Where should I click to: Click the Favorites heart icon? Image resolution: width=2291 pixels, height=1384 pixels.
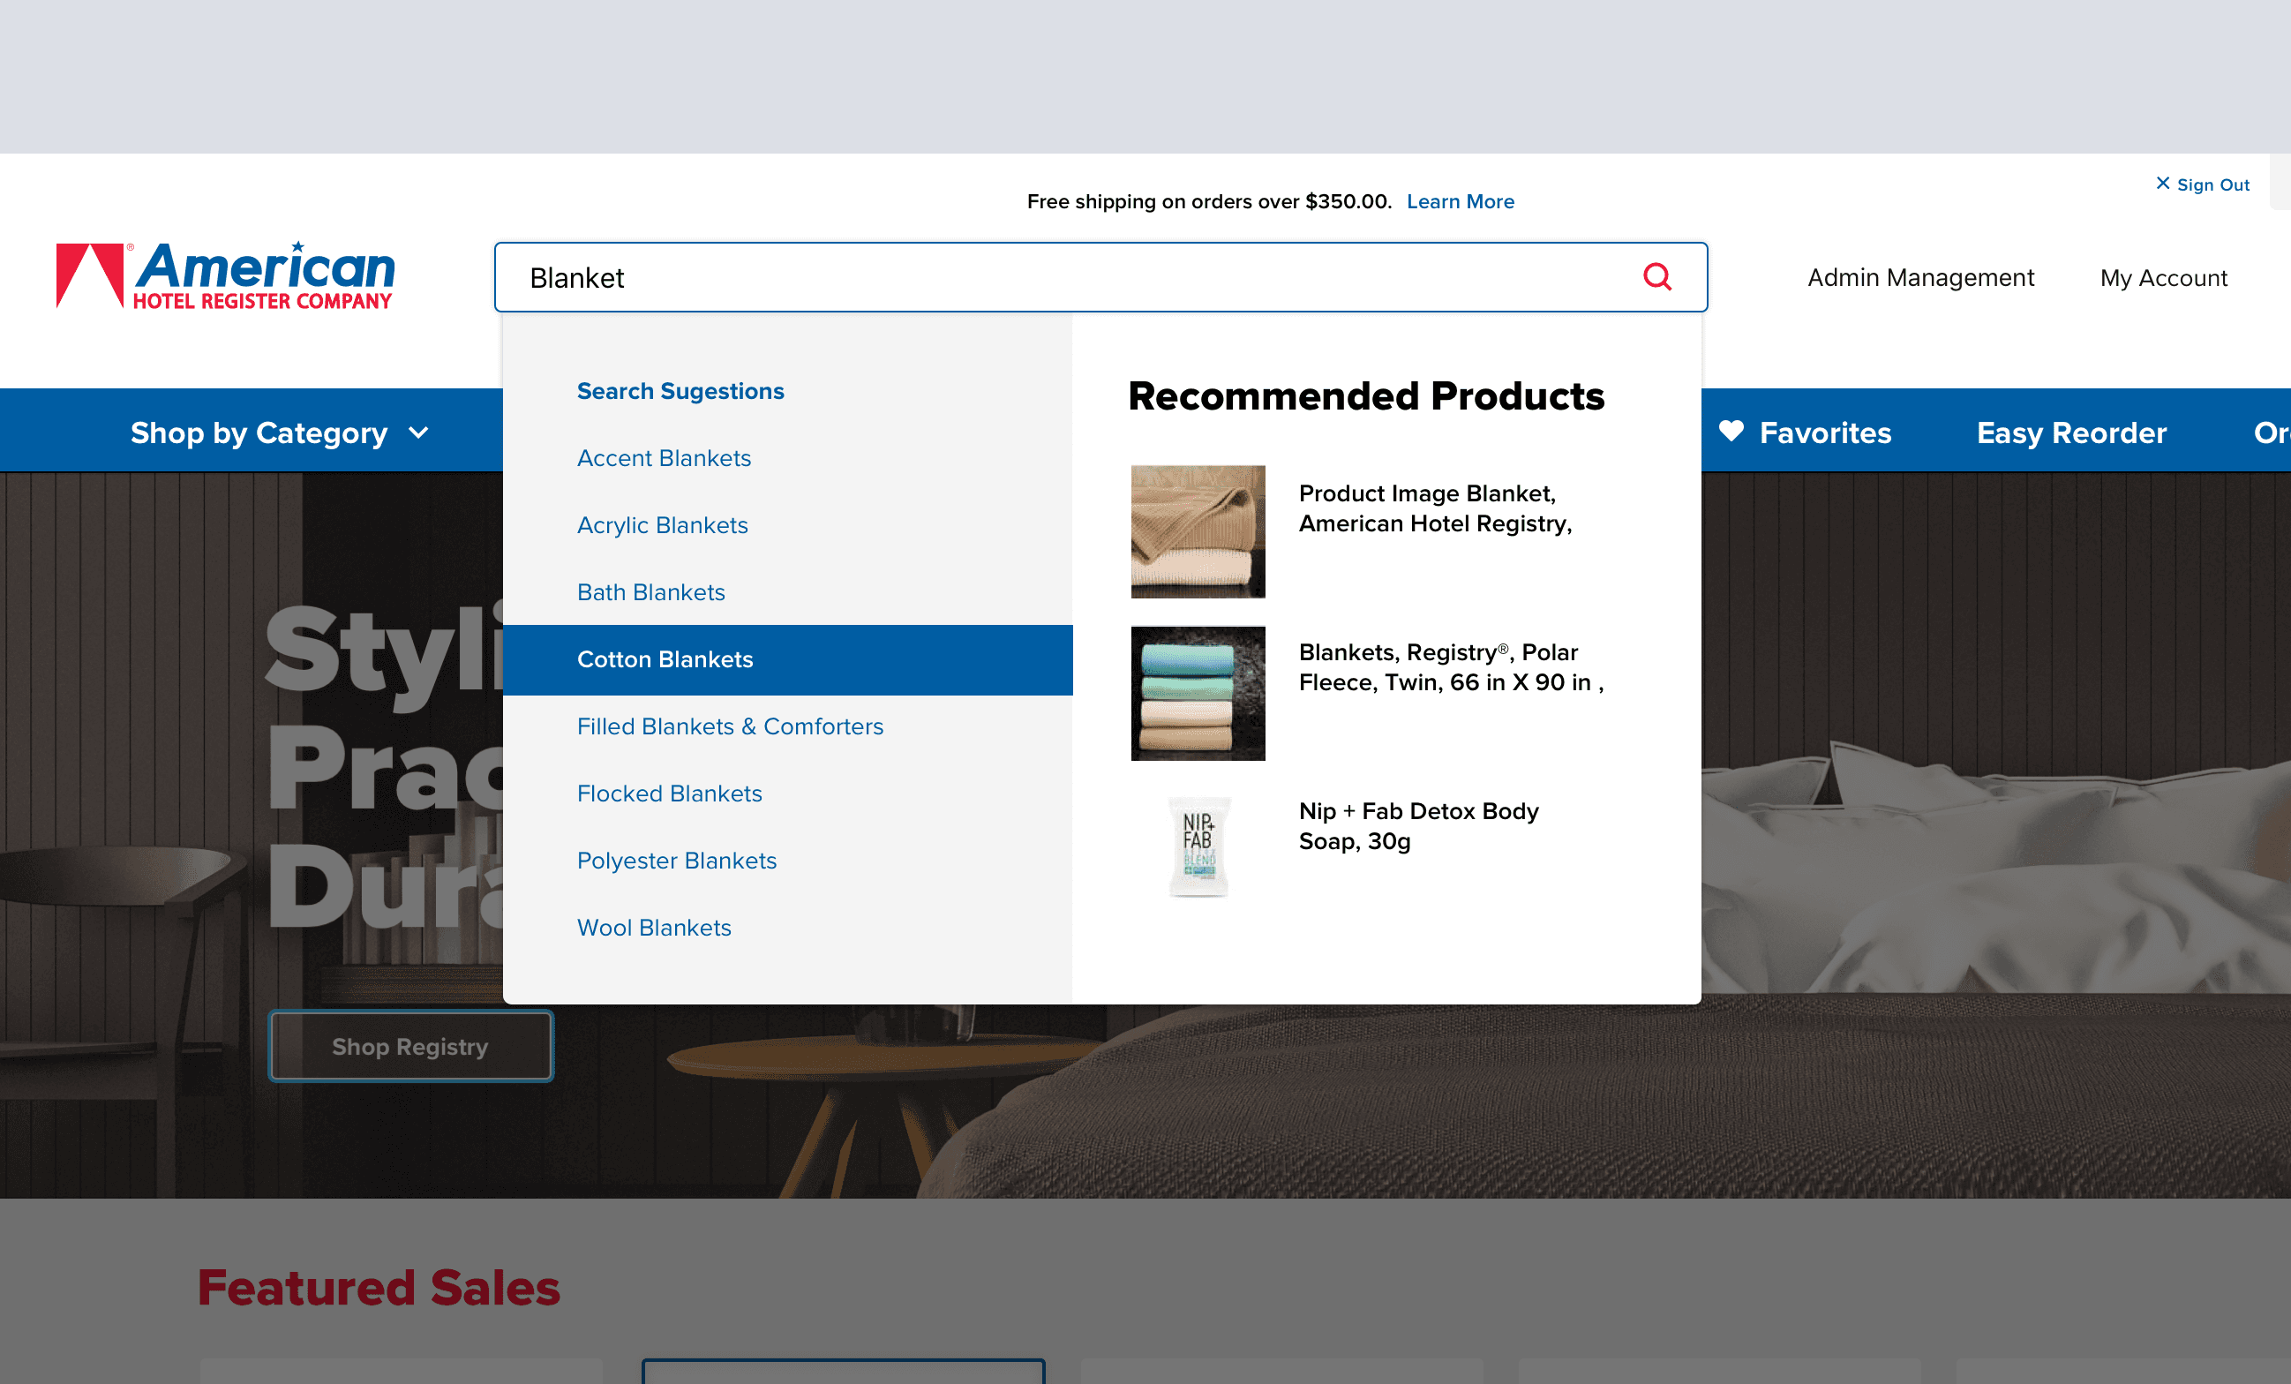tap(1731, 432)
